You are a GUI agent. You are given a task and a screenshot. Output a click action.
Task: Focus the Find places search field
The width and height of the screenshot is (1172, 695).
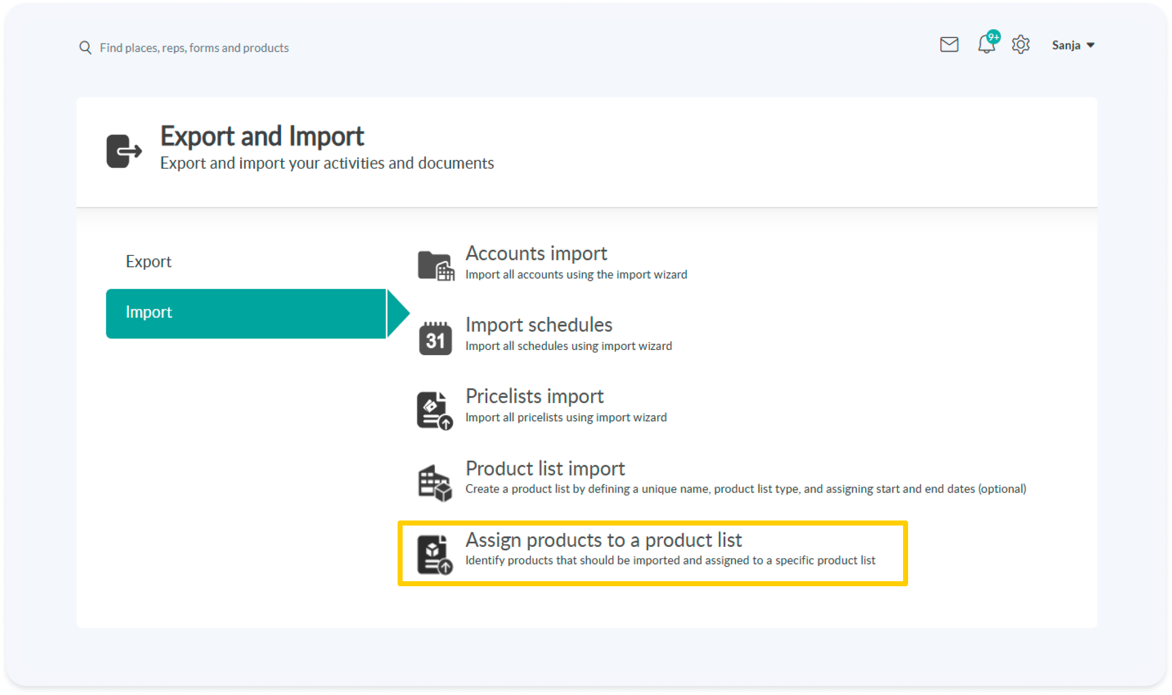(194, 48)
